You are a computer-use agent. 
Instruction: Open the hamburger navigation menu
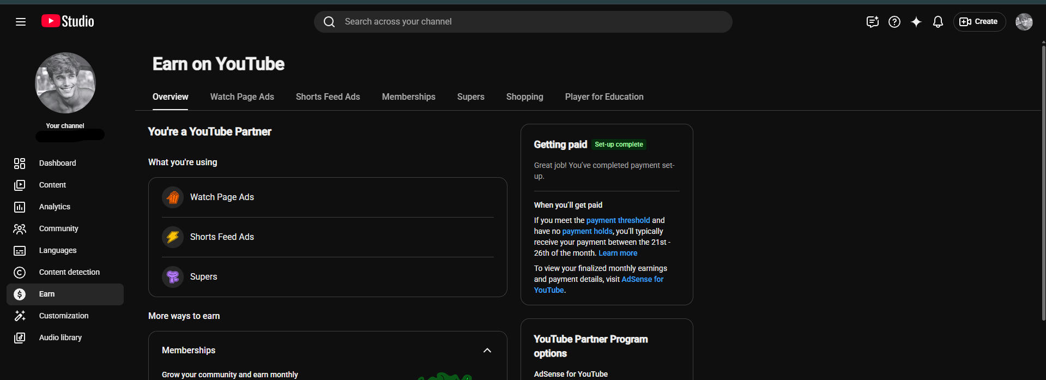pos(21,22)
